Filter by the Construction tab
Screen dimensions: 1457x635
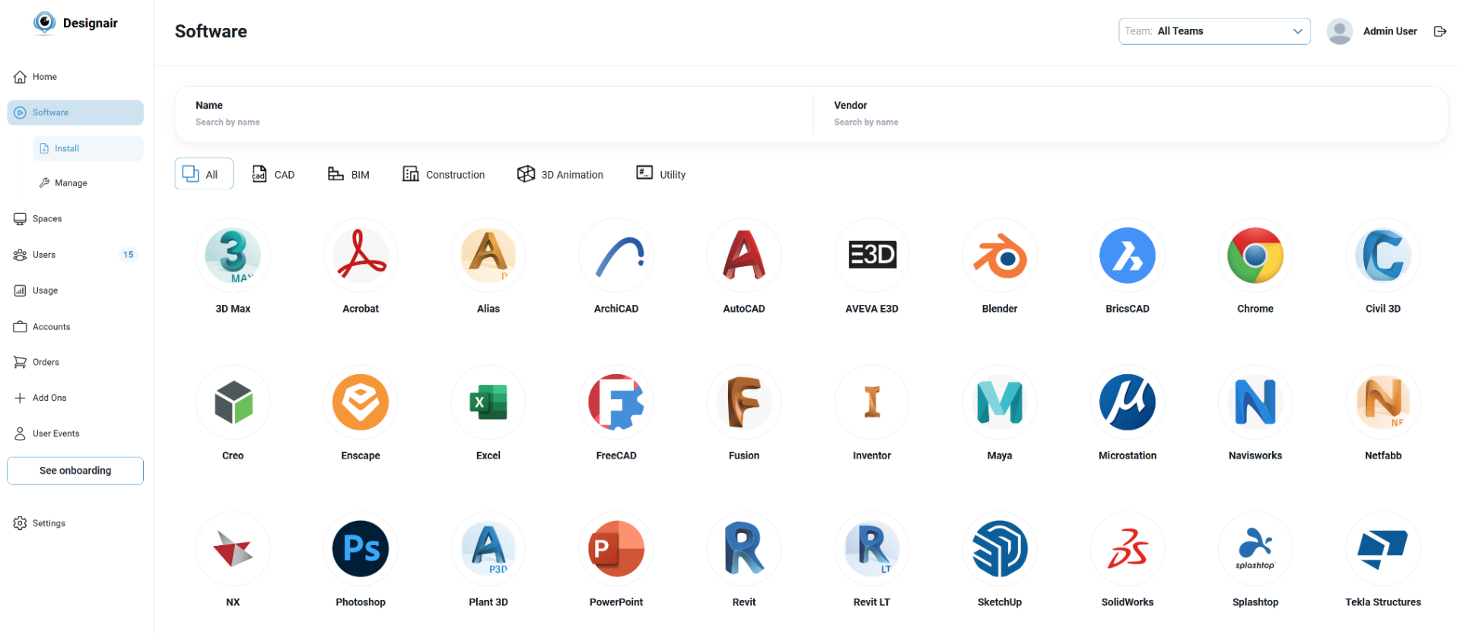444,174
